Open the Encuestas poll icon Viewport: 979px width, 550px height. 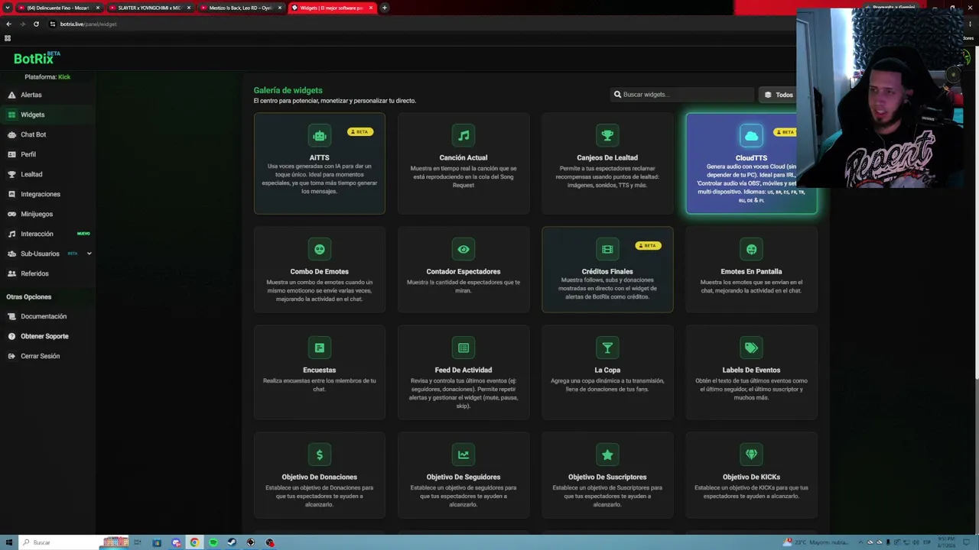click(x=320, y=348)
